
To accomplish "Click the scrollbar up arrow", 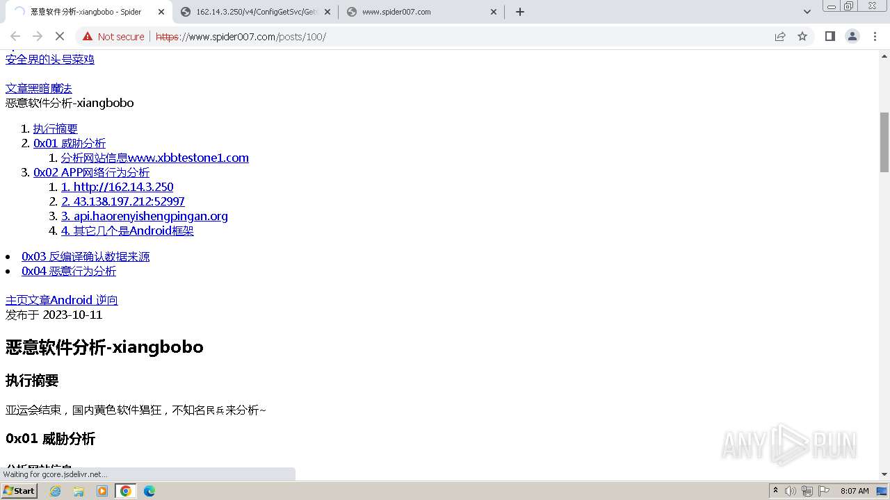I will click(x=884, y=55).
